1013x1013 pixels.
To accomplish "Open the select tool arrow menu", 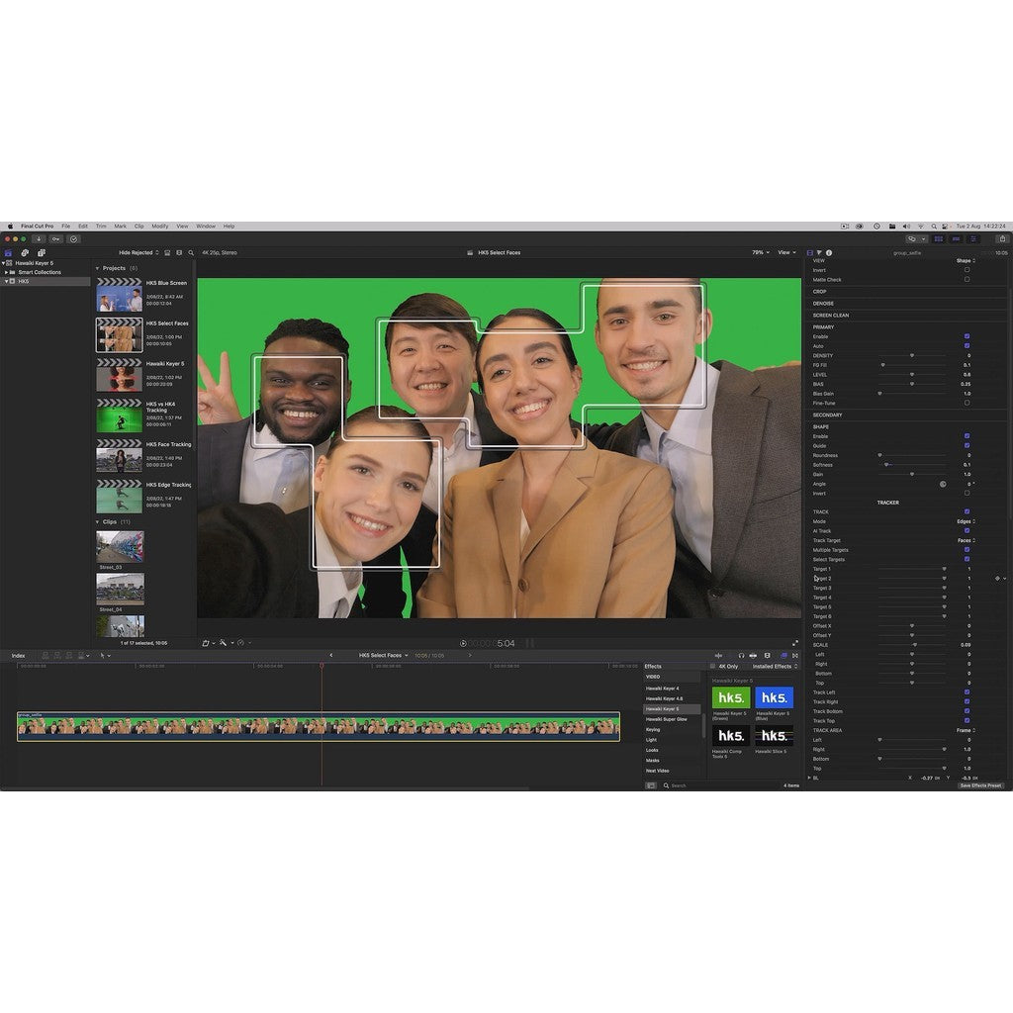I will click(x=104, y=655).
